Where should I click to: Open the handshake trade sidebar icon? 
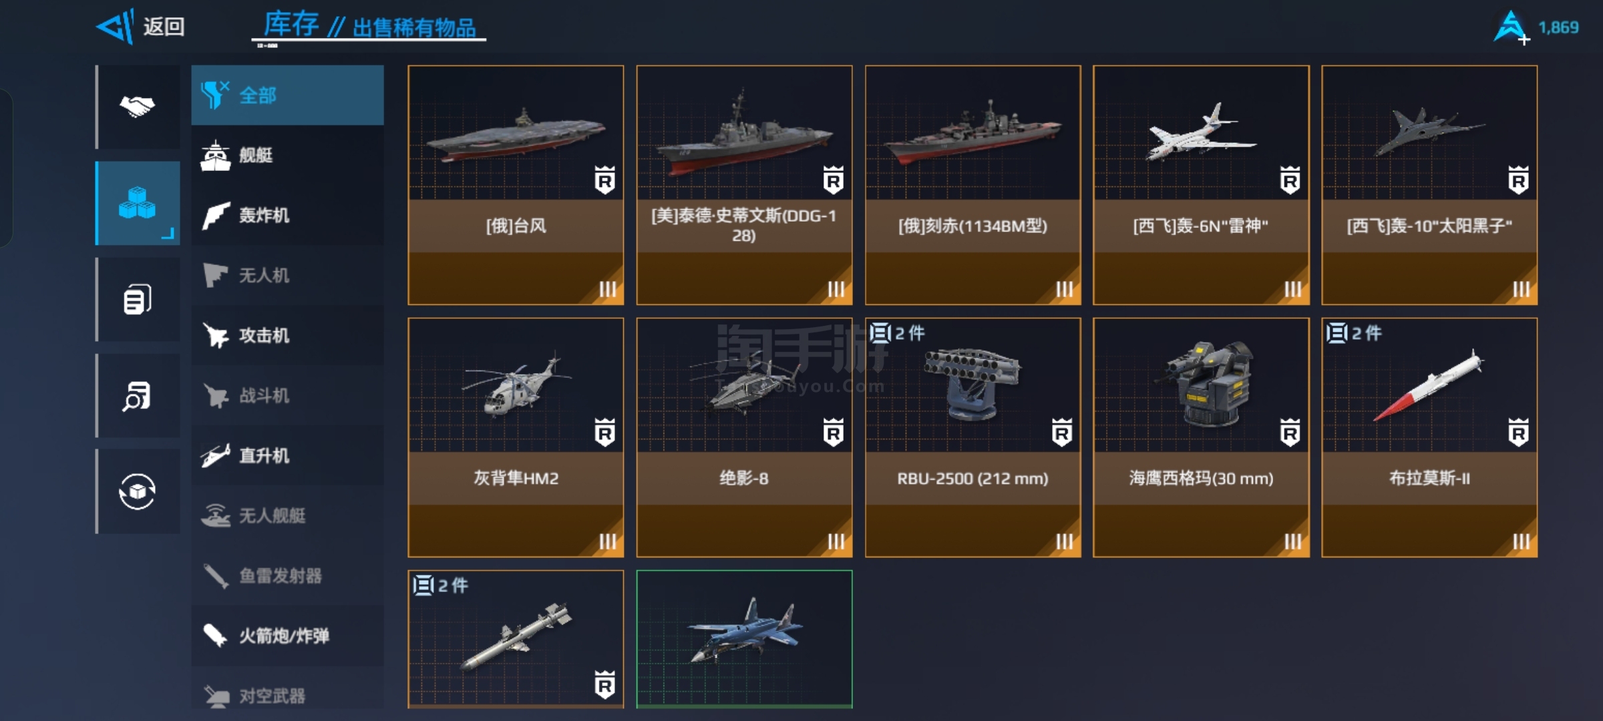pyautogui.click(x=138, y=107)
